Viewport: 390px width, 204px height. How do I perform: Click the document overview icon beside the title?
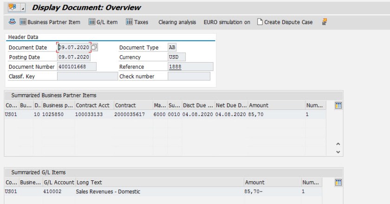coord(13,7)
